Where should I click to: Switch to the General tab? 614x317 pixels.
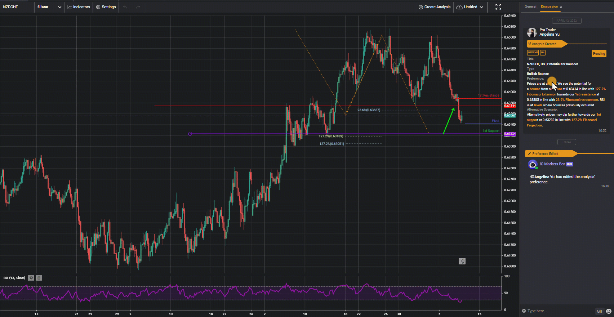pyautogui.click(x=530, y=6)
